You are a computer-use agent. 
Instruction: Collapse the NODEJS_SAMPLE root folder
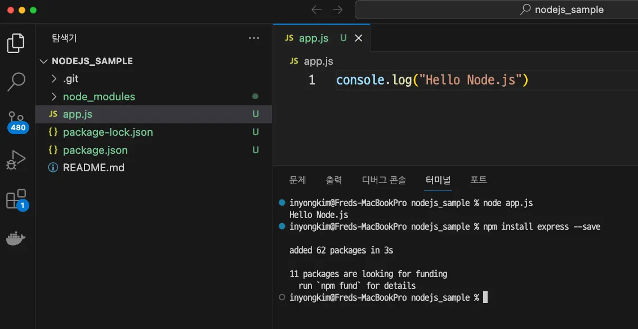[x=44, y=61]
